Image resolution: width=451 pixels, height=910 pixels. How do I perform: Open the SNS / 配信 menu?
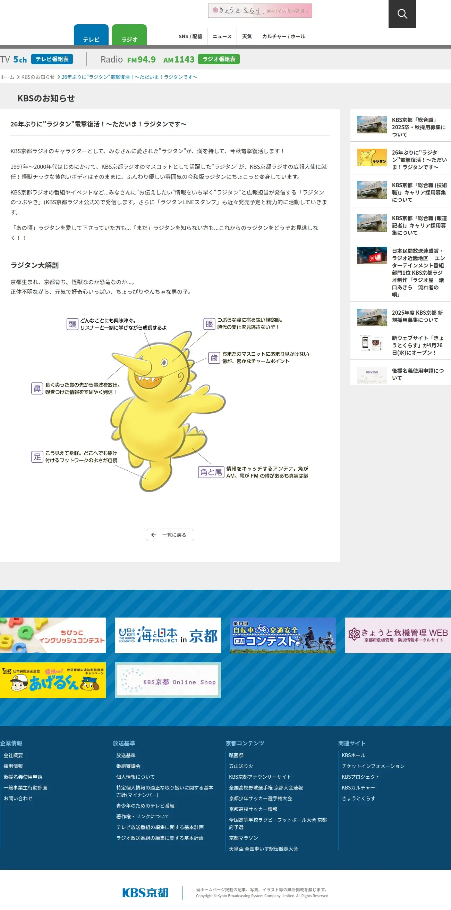pos(190,36)
